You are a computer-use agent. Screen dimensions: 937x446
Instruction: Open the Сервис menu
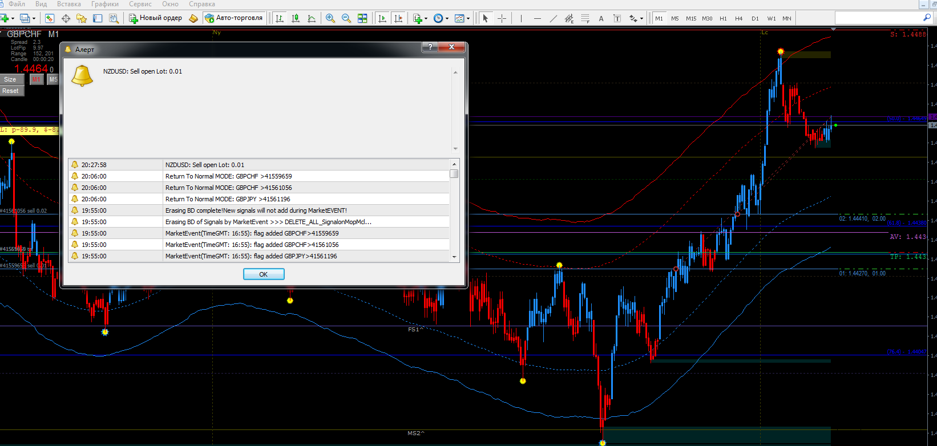point(140,4)
